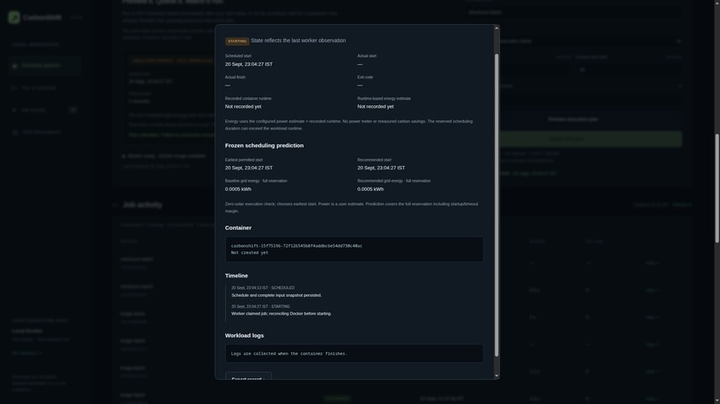Click the CarbonShift logo icon in the sidebar
This screenshot has width=720, height=404.
pos(13,18)
